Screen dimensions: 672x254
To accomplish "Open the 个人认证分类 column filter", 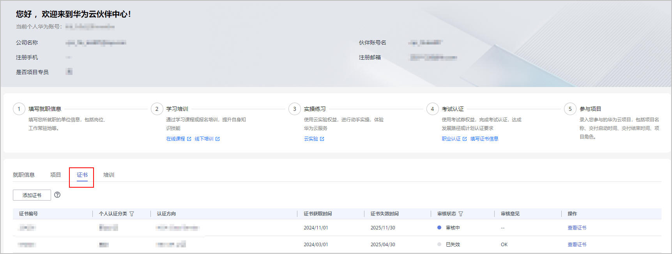I will coord(132,214).
